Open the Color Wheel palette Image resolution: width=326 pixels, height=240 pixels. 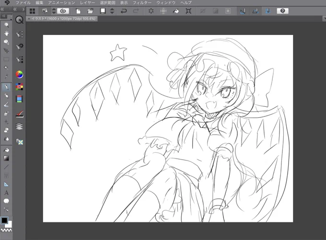19,74
